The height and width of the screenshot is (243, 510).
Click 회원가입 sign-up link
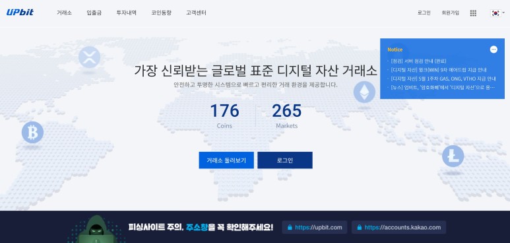[x=450, y=13]
